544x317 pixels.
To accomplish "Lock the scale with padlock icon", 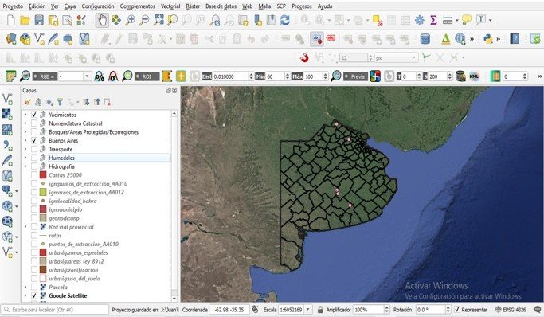I will click(x=320, y=309).
